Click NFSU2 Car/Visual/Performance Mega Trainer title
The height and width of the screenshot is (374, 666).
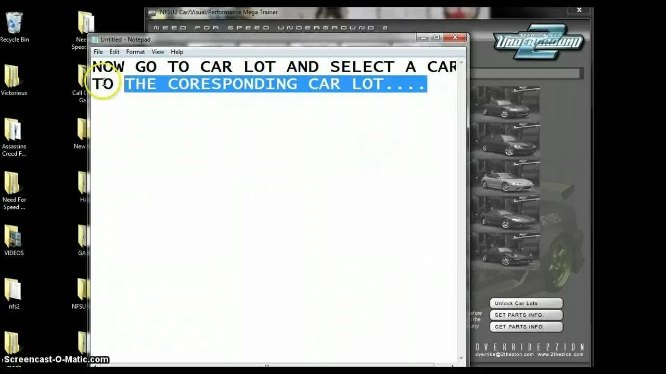(219, 12)
